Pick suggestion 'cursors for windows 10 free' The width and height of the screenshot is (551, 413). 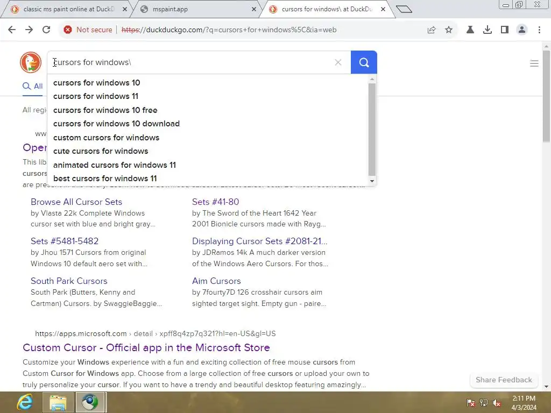pyautogui.click(x=105, y=110)
